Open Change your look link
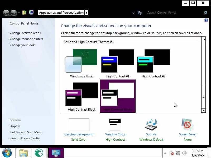This screenshot has height=158, width=211. pos(22,45)
